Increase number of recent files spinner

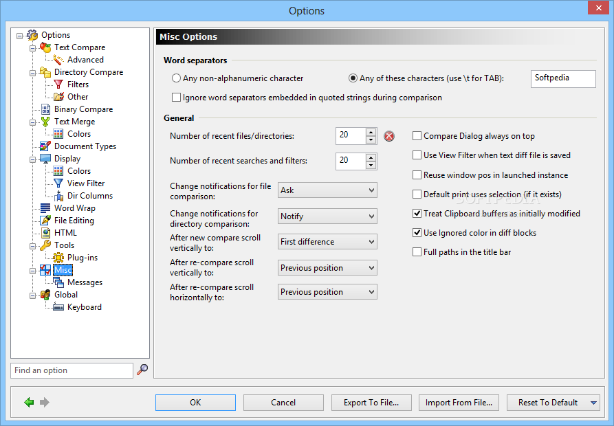pyautogui.click(x=371, y=132)
